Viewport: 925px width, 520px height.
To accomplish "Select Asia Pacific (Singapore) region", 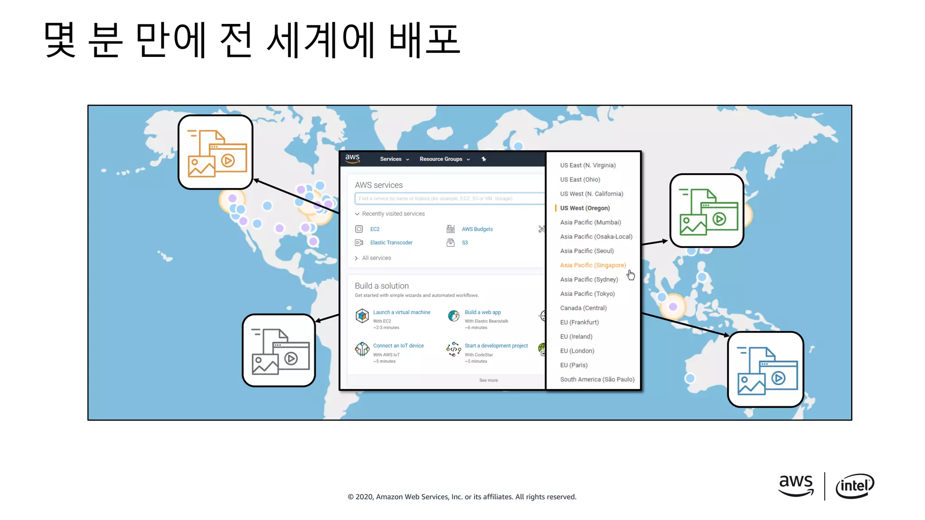I will pos(593,265).
